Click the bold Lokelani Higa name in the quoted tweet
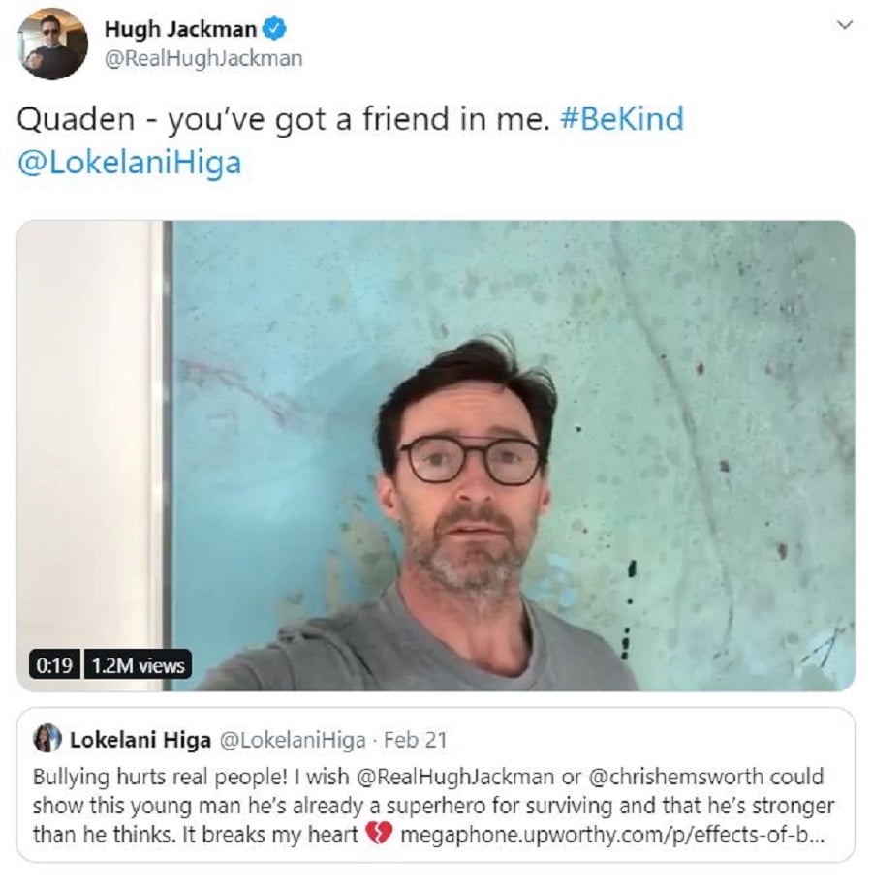The width and height of the screenshot is (872, 888). 140,740
